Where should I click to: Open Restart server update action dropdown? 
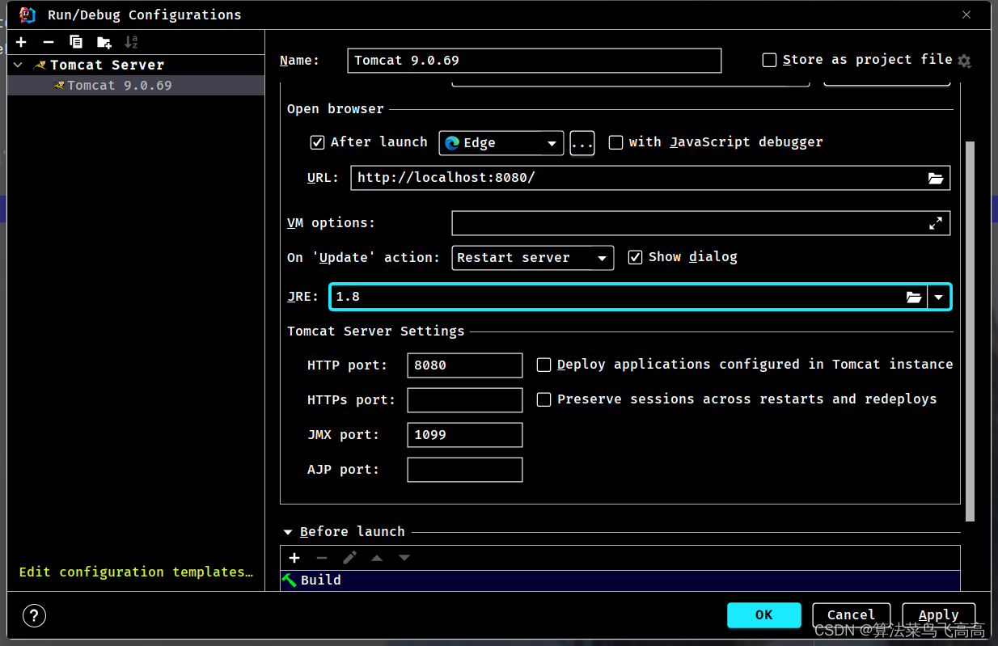coord(532,258)
